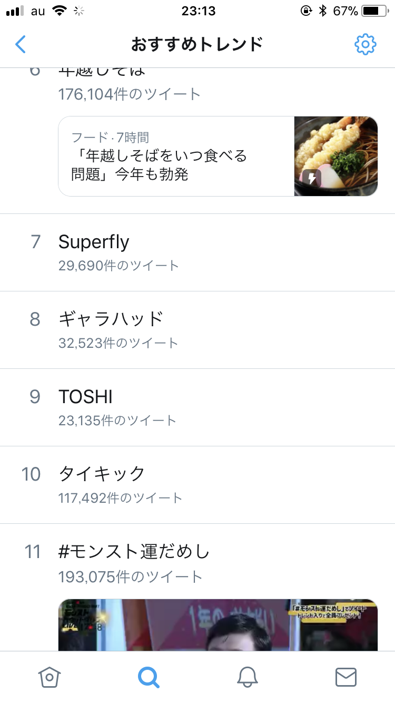The height and width of the screenshot is (703, 395).
Task: Open the Monster Strike promo video thumbnail
Action: (218, 625)
